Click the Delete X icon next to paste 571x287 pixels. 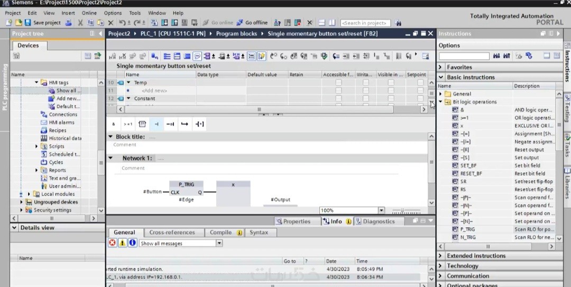pos(110,23)
